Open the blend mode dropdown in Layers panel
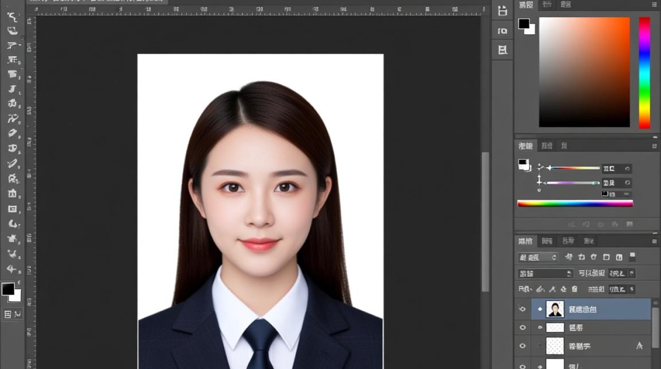 pyautogui.click(x=545, y=273)
